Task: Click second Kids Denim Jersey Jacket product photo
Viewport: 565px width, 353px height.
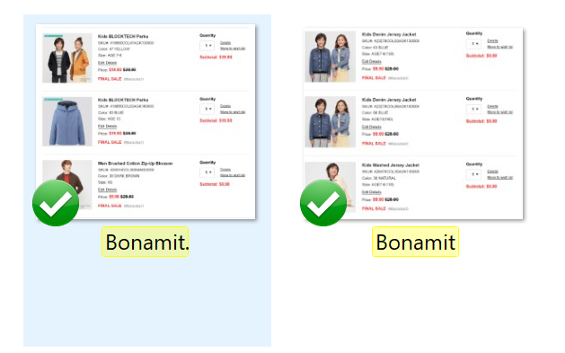Action: click(330, 122)
